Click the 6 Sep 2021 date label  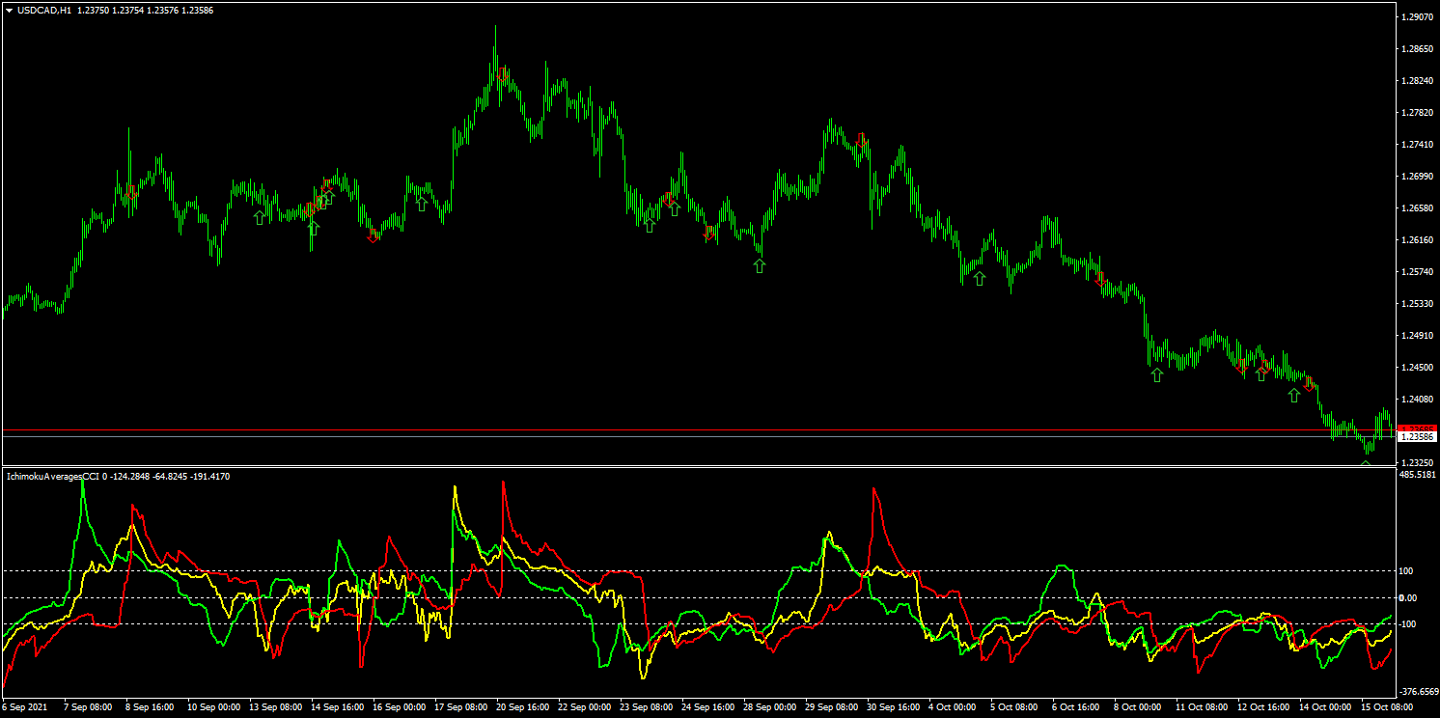click(x=23, y=707)
